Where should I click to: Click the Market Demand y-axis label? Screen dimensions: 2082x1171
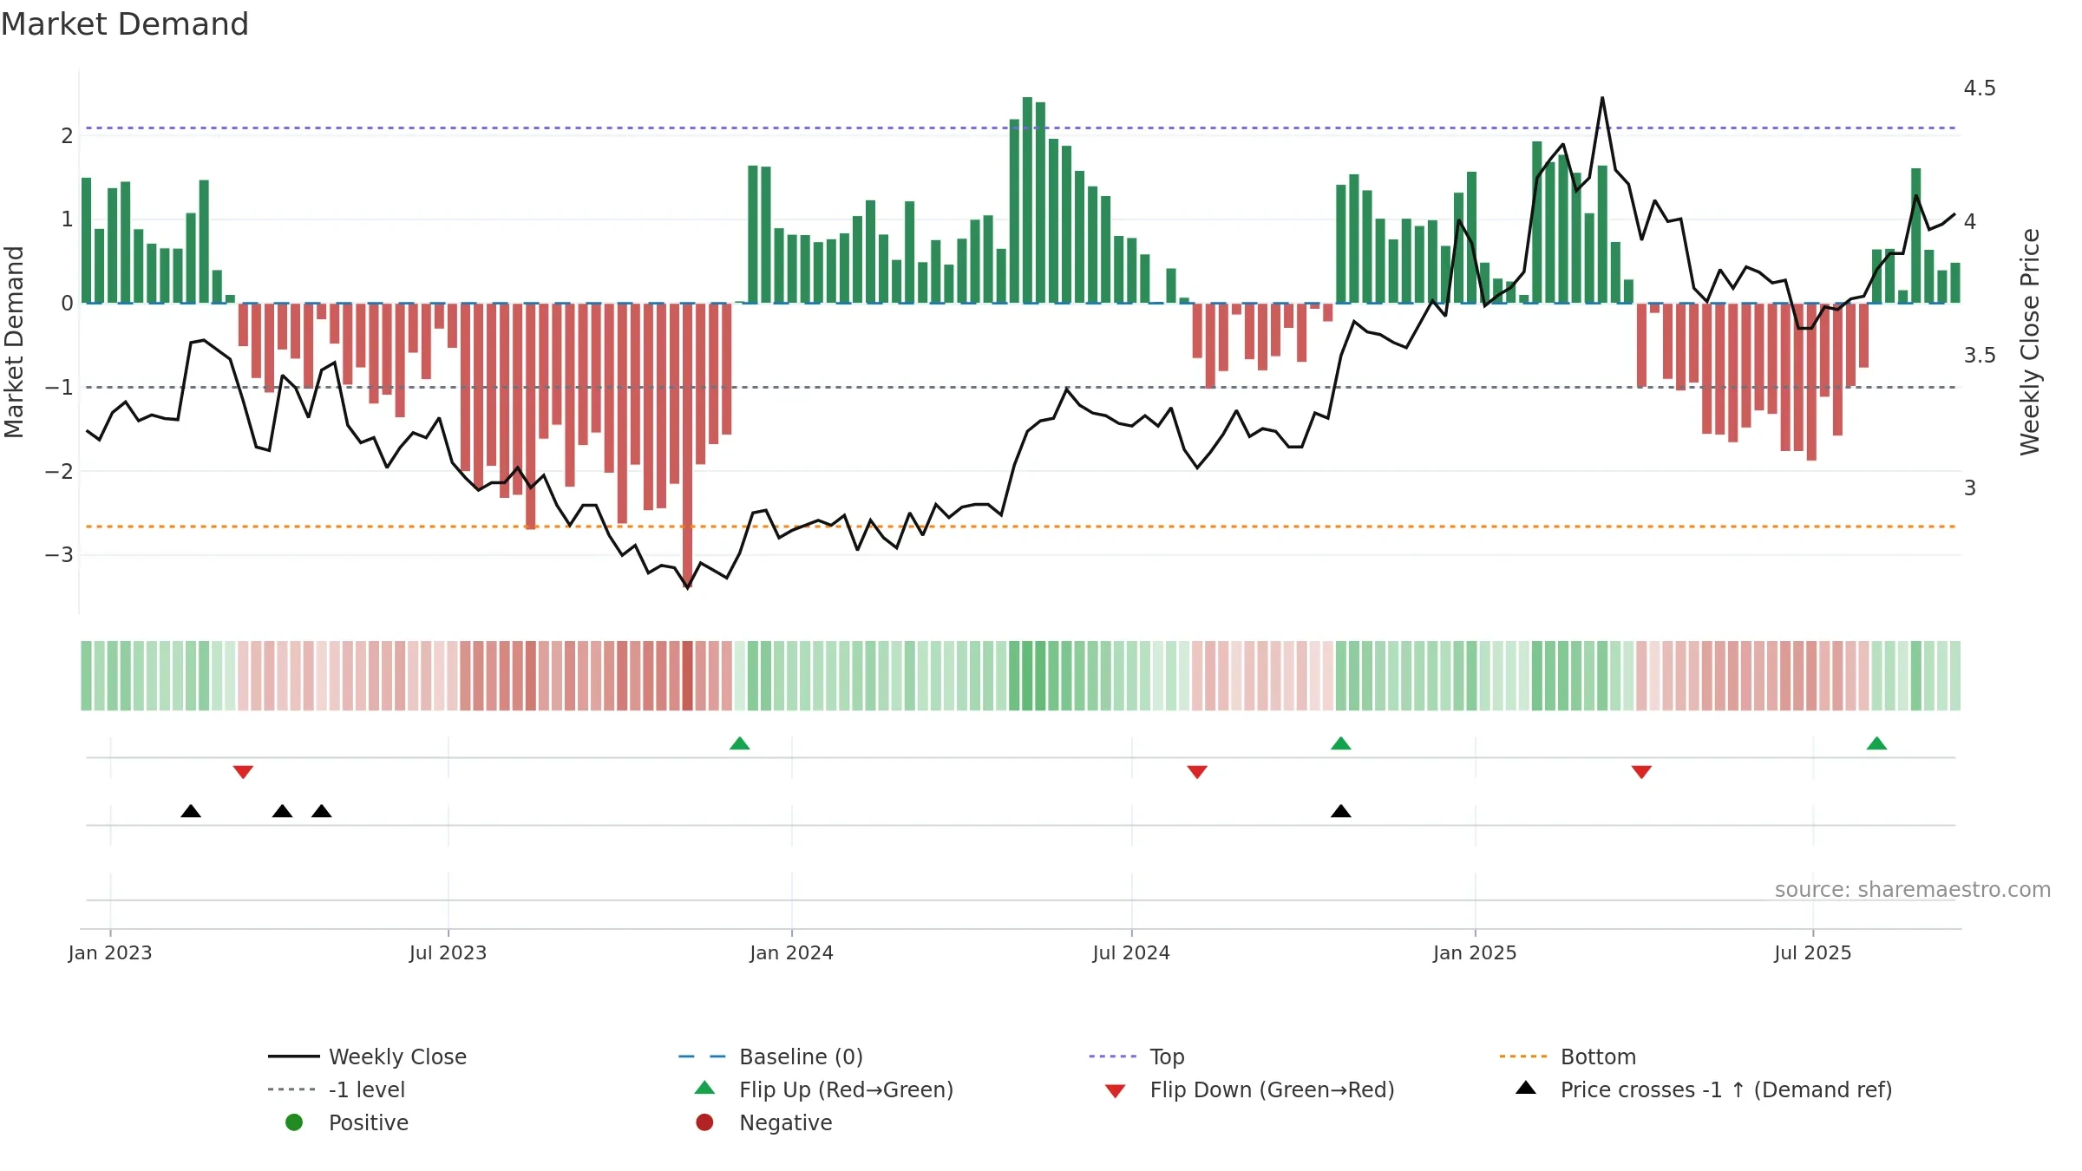click(x=14, y=342)
